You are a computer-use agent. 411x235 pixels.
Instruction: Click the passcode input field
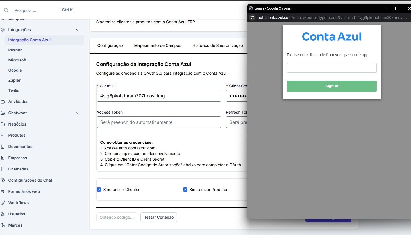tap(331, 68)
